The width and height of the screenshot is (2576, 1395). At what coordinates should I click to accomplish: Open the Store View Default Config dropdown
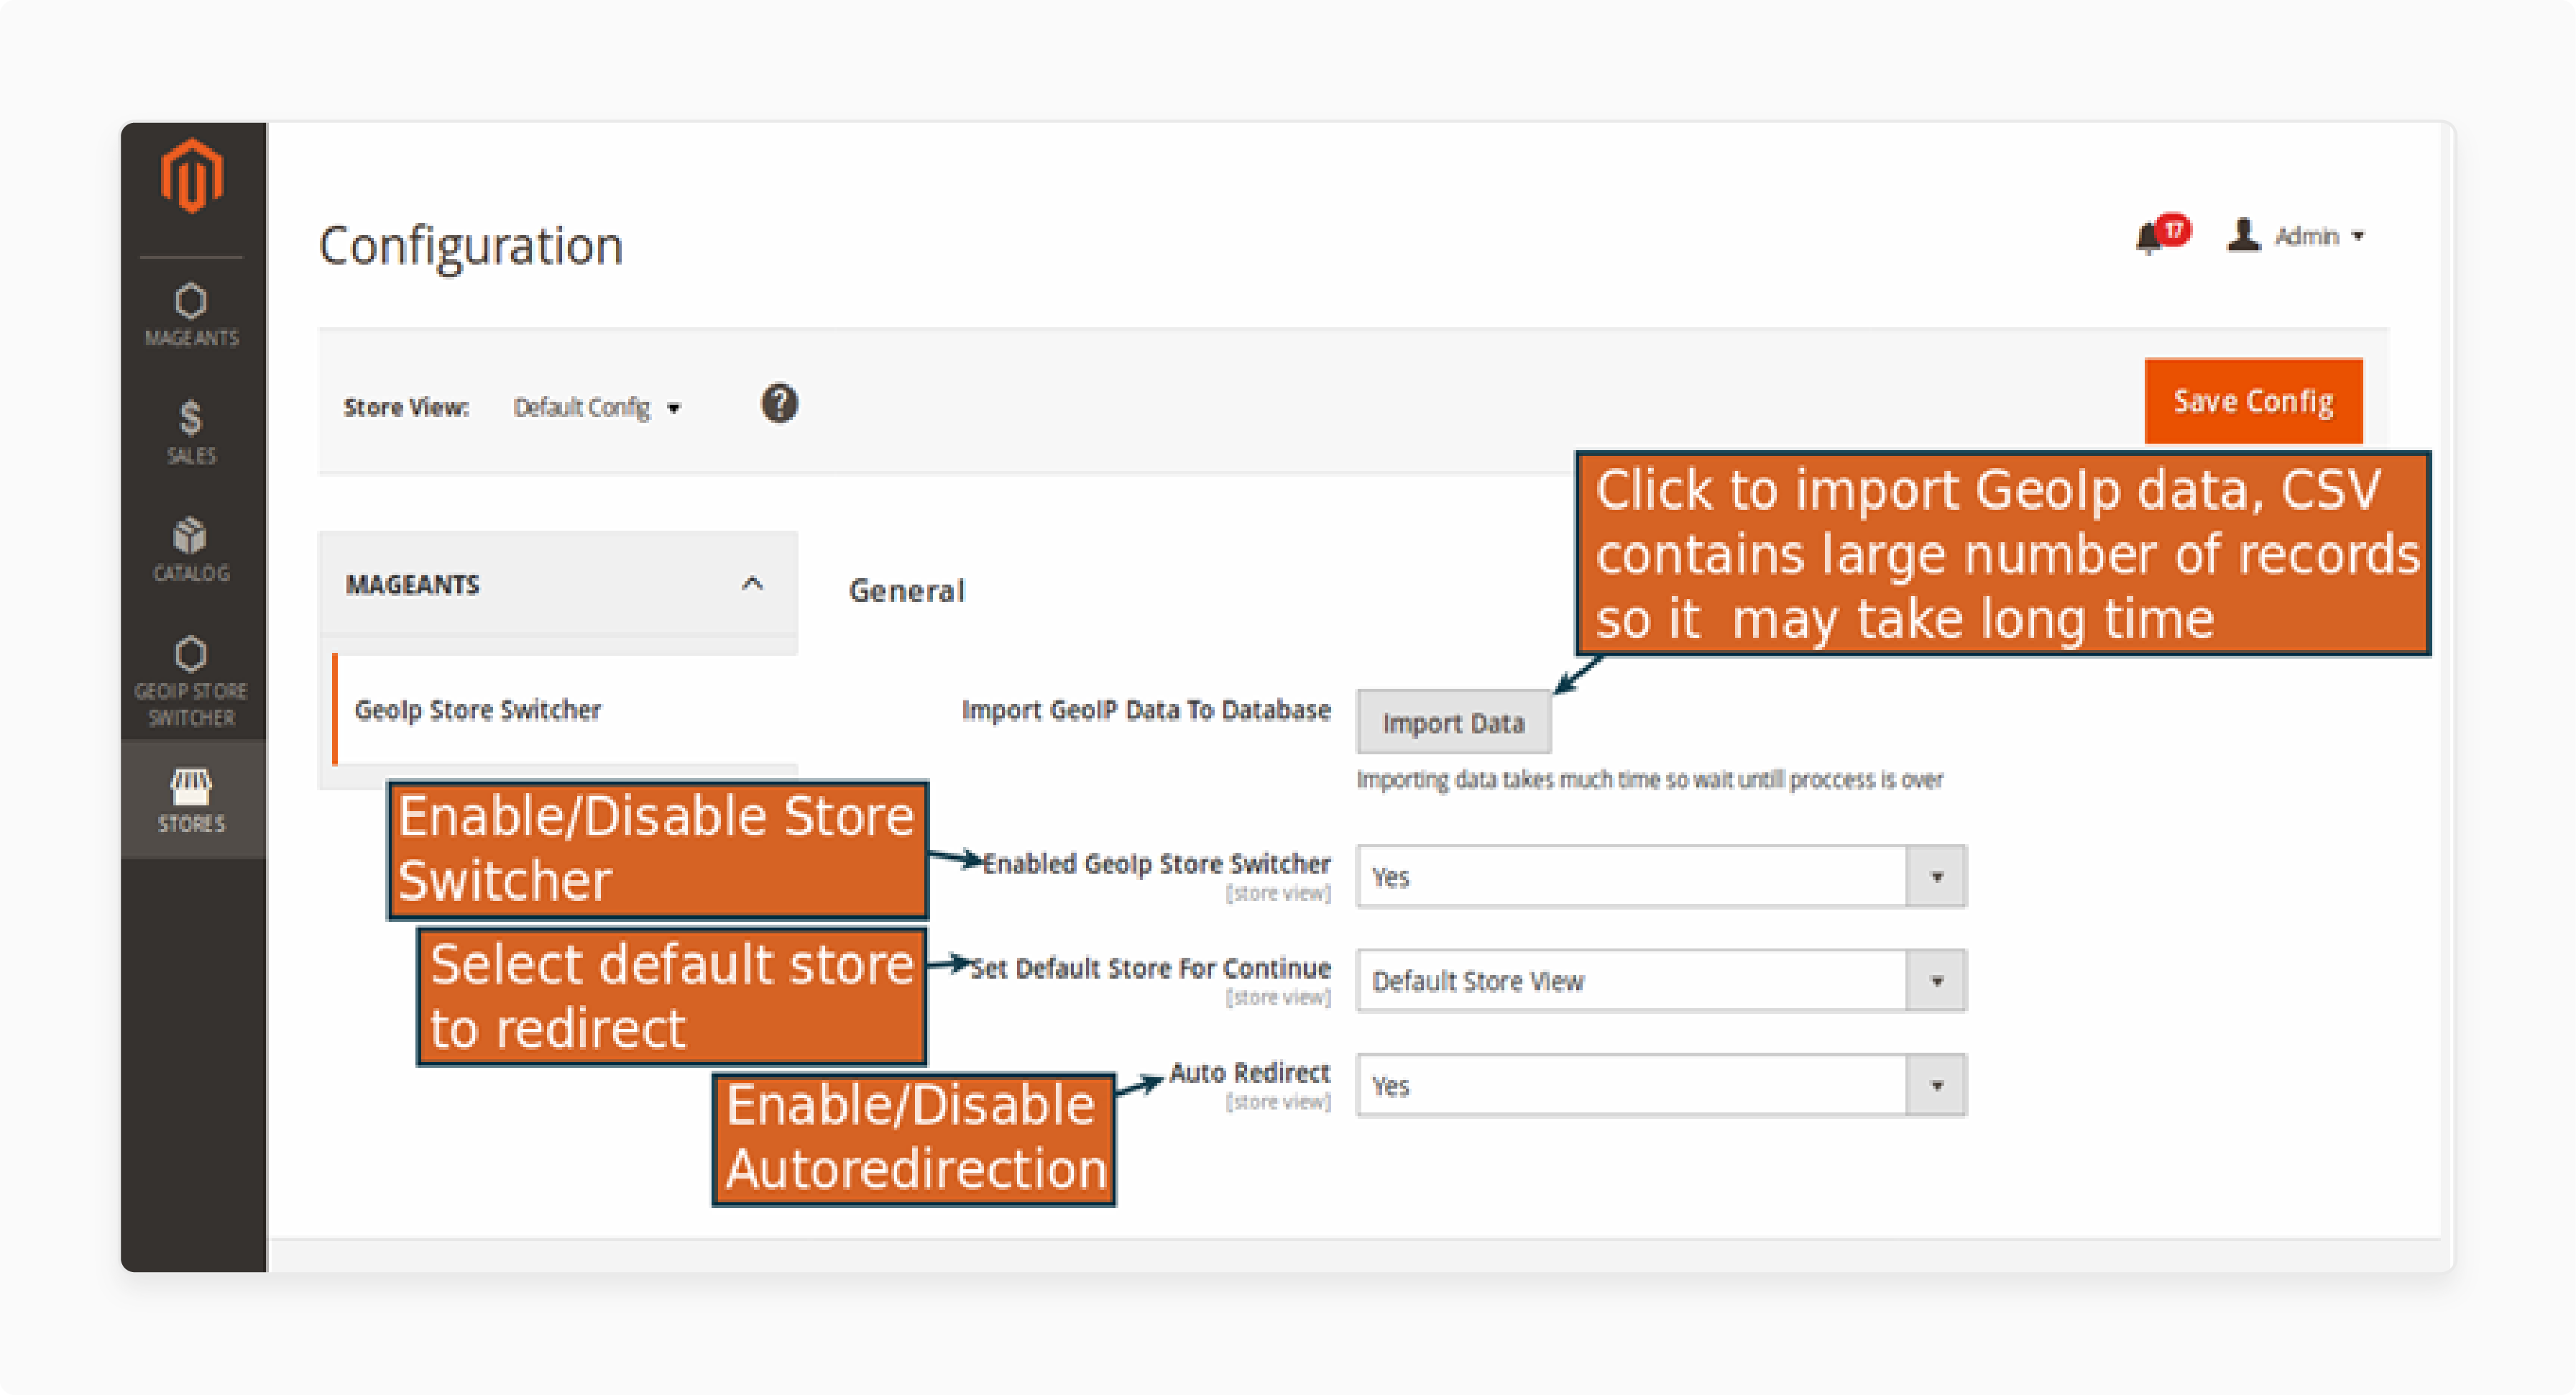point(597,407)
